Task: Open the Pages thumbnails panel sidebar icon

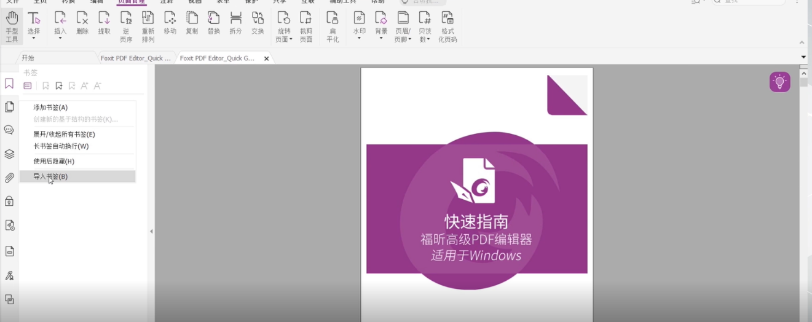Action: click(x=9, y=107)
